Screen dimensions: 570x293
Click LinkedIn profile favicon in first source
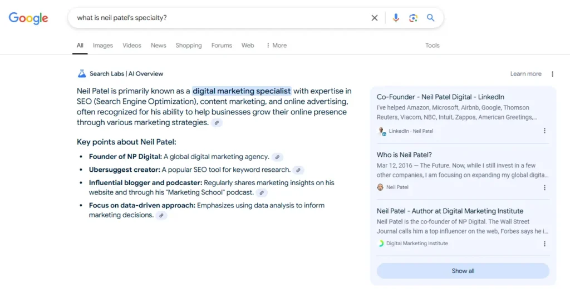pos(381,131)
